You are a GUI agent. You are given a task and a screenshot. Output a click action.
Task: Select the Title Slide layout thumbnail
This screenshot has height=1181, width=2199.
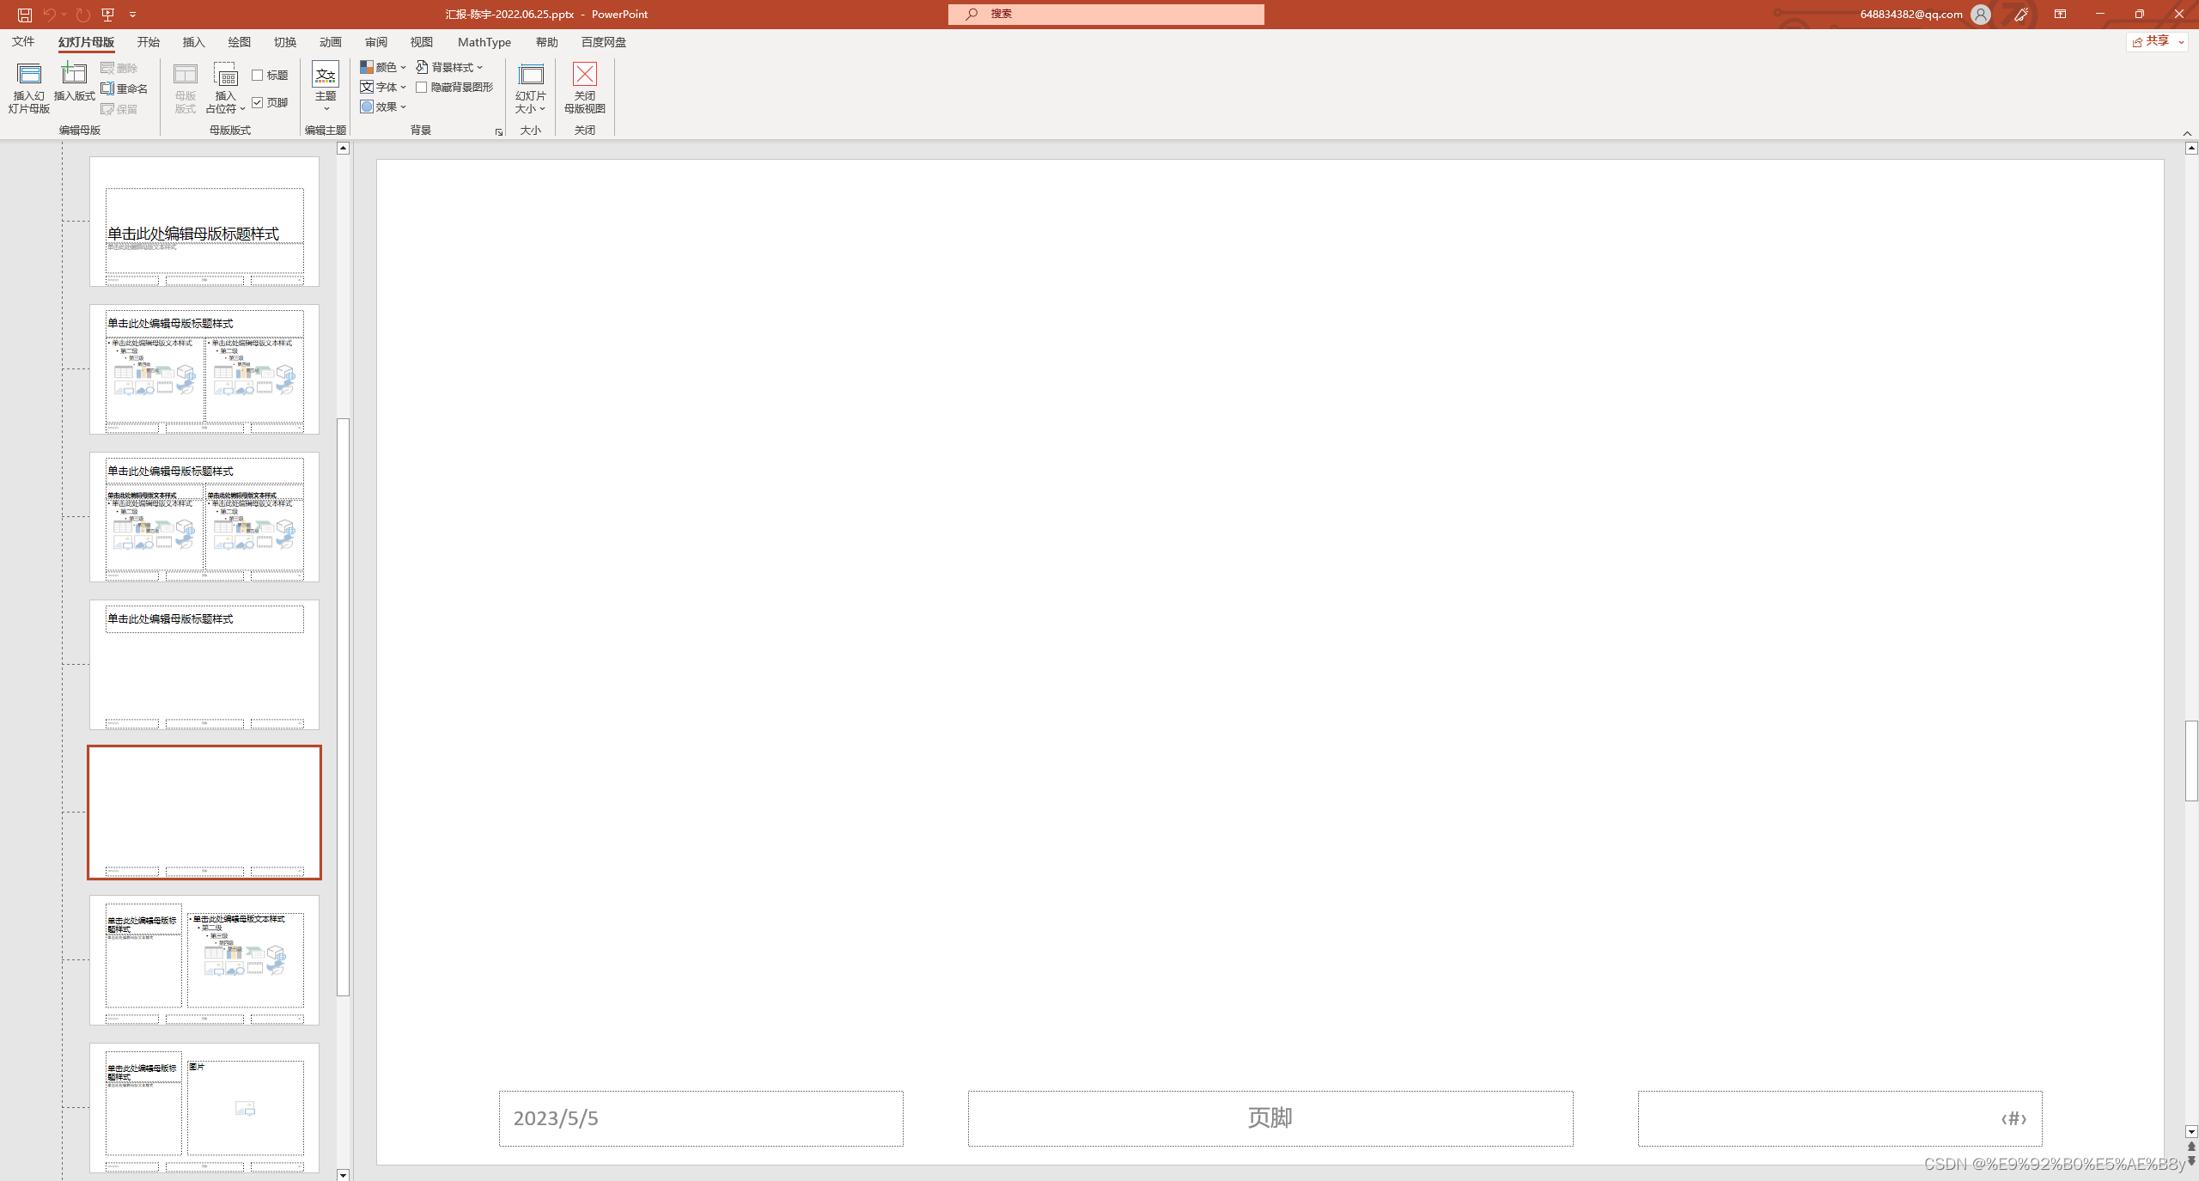pyautogui.click(x=204, y=222)
